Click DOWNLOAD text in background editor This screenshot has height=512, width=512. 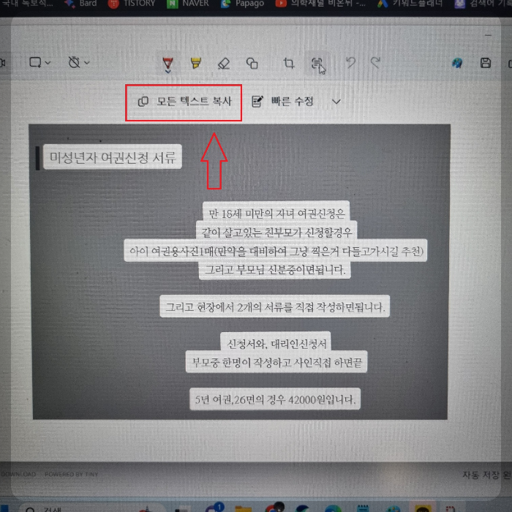pos(18,474)
